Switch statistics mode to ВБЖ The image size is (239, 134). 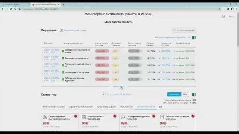point(185,94)
